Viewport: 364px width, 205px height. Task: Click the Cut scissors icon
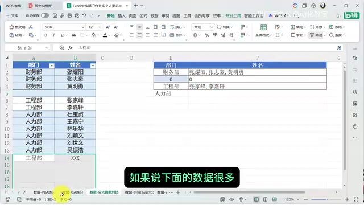pos(31,27)
